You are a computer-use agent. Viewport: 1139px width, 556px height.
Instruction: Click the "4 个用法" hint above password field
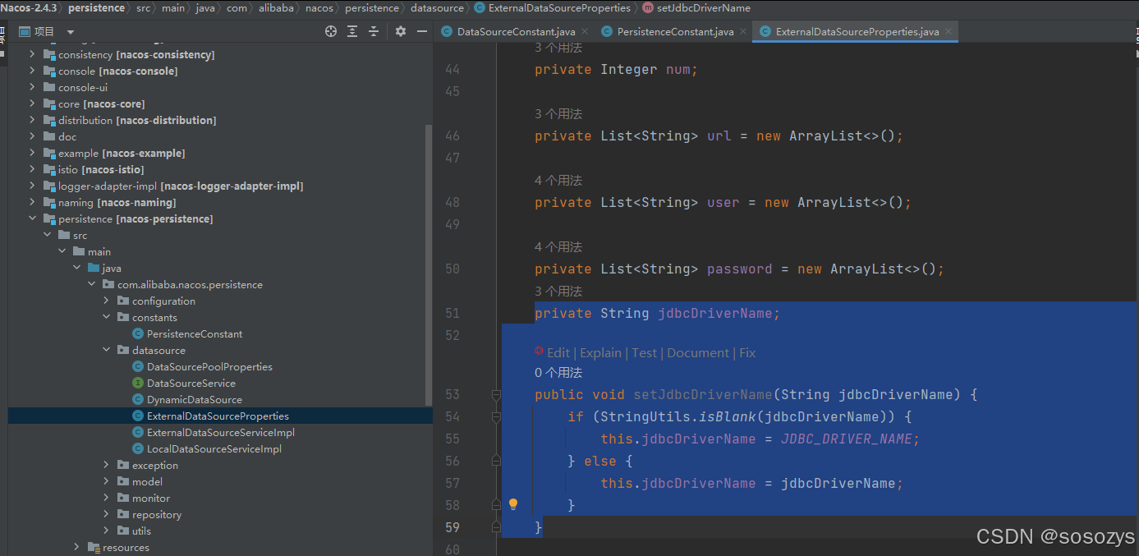(558, 246)
